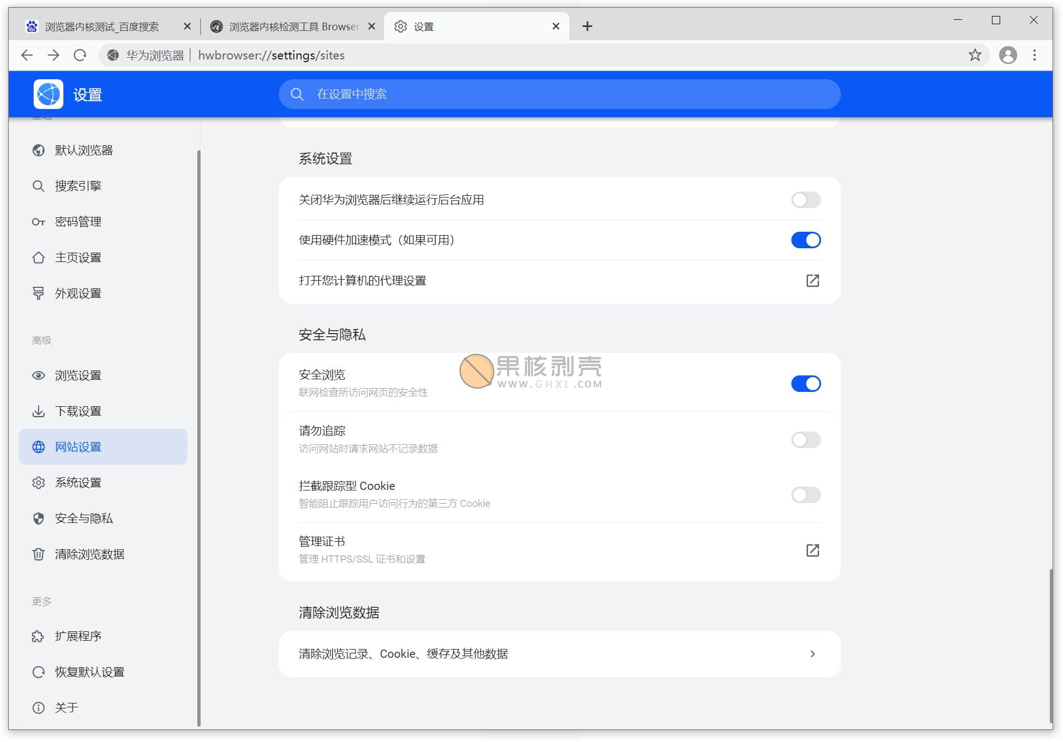Open manage certificates external link icon

point(812,550)
